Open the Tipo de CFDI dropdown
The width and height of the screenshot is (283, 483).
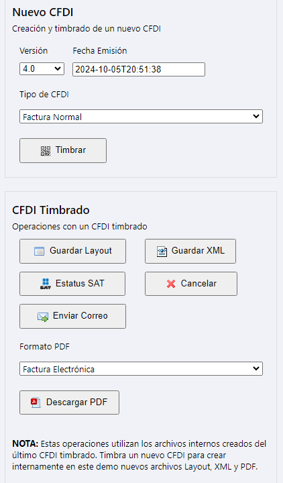coord(141,117)
